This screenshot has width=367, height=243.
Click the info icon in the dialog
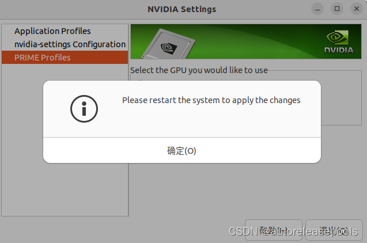[84, 109]
